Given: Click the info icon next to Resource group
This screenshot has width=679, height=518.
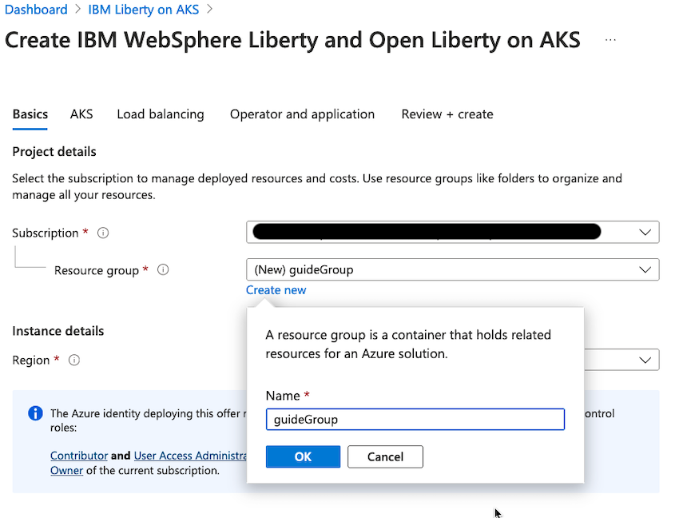Looking at the screenshot, I should click(x=163, y=270).
